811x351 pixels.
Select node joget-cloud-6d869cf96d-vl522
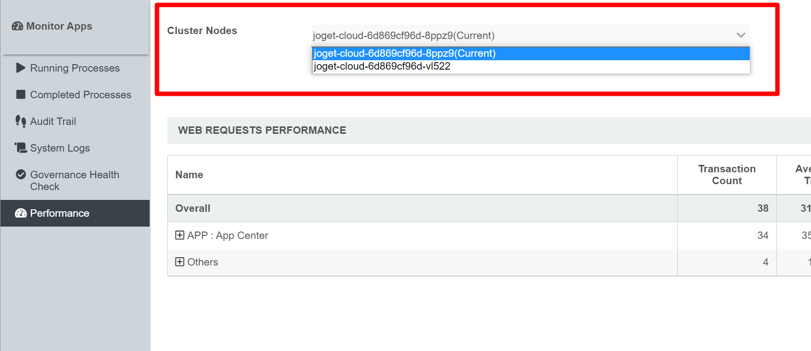tap(382, 67)
